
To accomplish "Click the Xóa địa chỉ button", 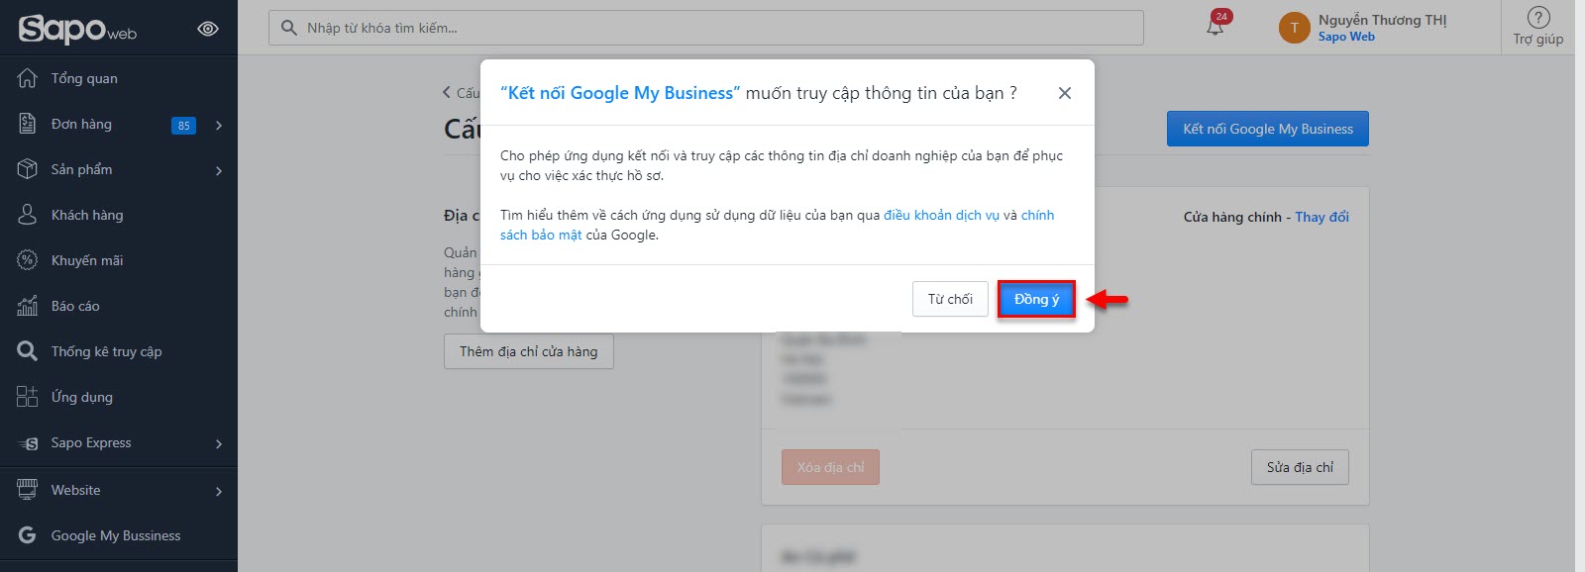I will point(830,467).
